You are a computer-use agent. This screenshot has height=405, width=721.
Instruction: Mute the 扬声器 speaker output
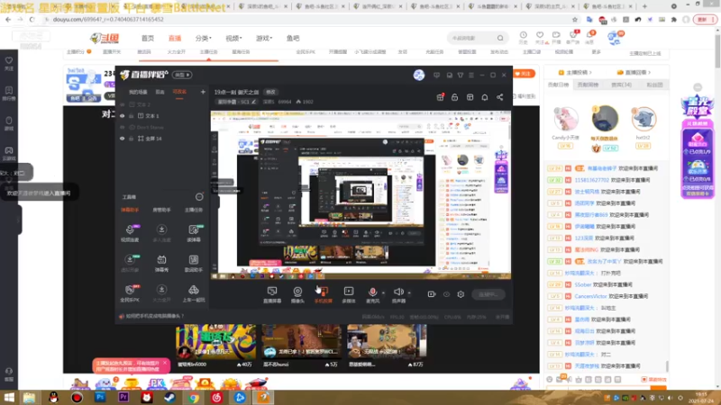point(398,294)
